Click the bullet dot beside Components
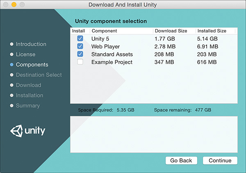 pos(11,65)
